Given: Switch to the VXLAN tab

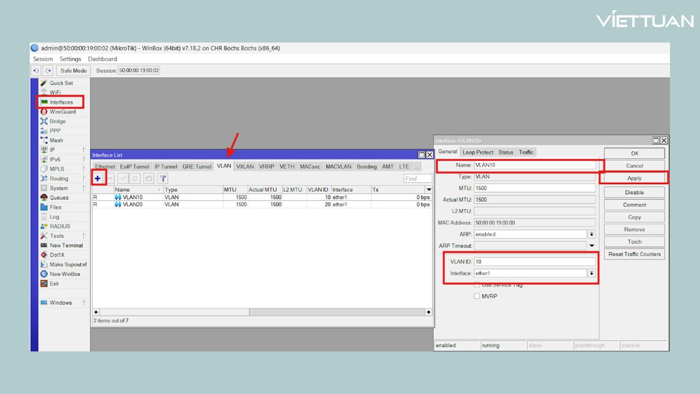Looking at the screenshot, I should [245, 166].
